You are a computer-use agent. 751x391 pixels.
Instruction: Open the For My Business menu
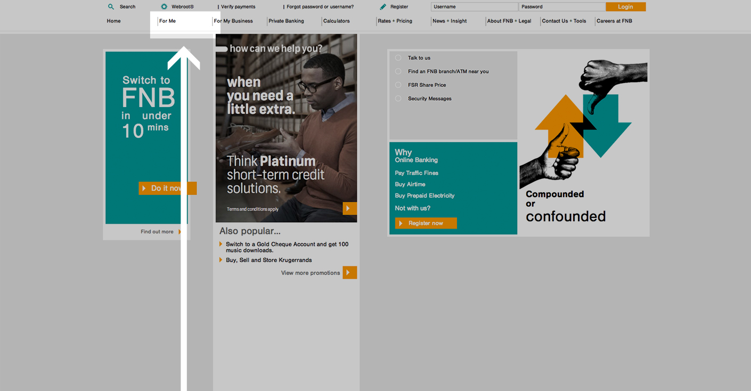(233, 21)
